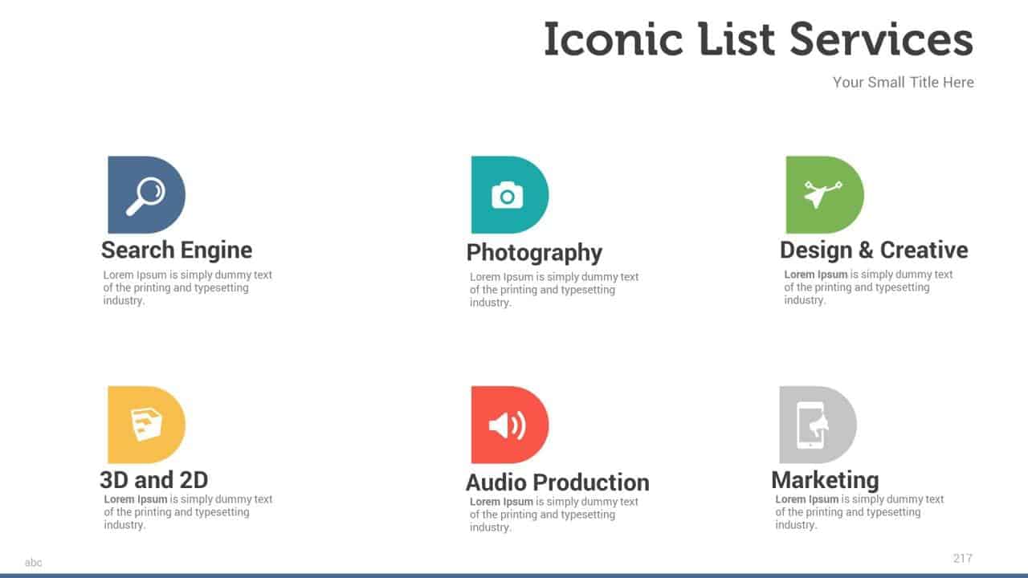This screenshot has width=1028, height=578.
Task: Click the Marketing heading text
Action: (825, 479)
